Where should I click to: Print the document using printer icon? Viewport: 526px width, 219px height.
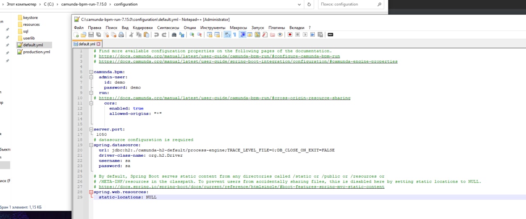click(x=121, y=35)
